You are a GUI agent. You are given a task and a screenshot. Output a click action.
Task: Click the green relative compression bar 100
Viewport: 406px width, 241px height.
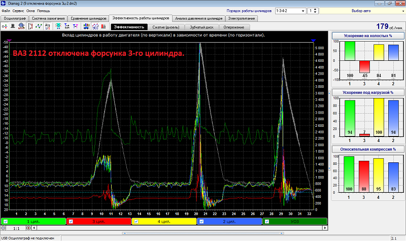coord(349,174)
